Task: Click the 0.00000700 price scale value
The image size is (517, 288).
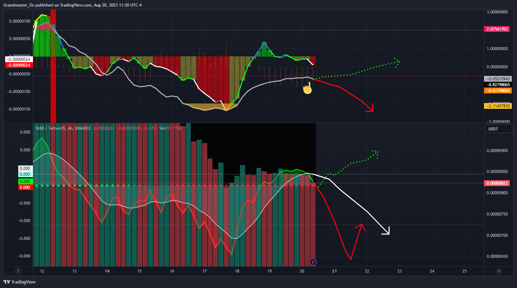Action: tap(497, 235)
